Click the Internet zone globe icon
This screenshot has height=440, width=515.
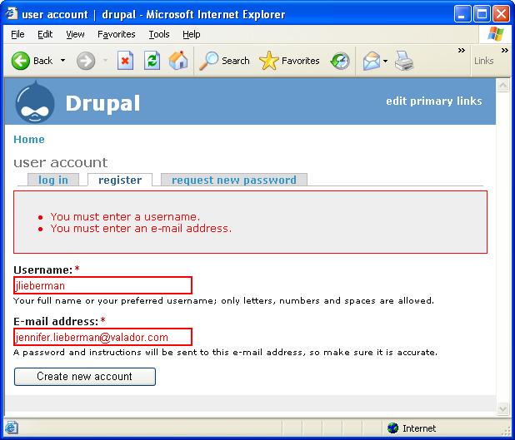point(392,428)
